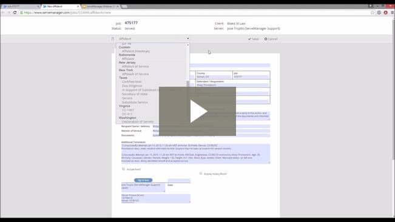Open the Affidavit template dropdown arrow

click(x=188, y=38)
